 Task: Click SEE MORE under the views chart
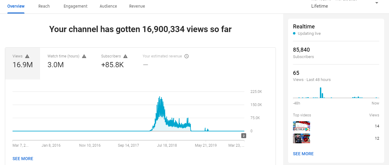(x=23, y=159)
